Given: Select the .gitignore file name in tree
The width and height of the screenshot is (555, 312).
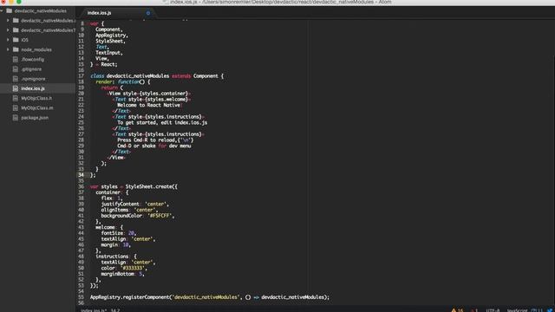Looking at the screenshot, I should 31,69.
